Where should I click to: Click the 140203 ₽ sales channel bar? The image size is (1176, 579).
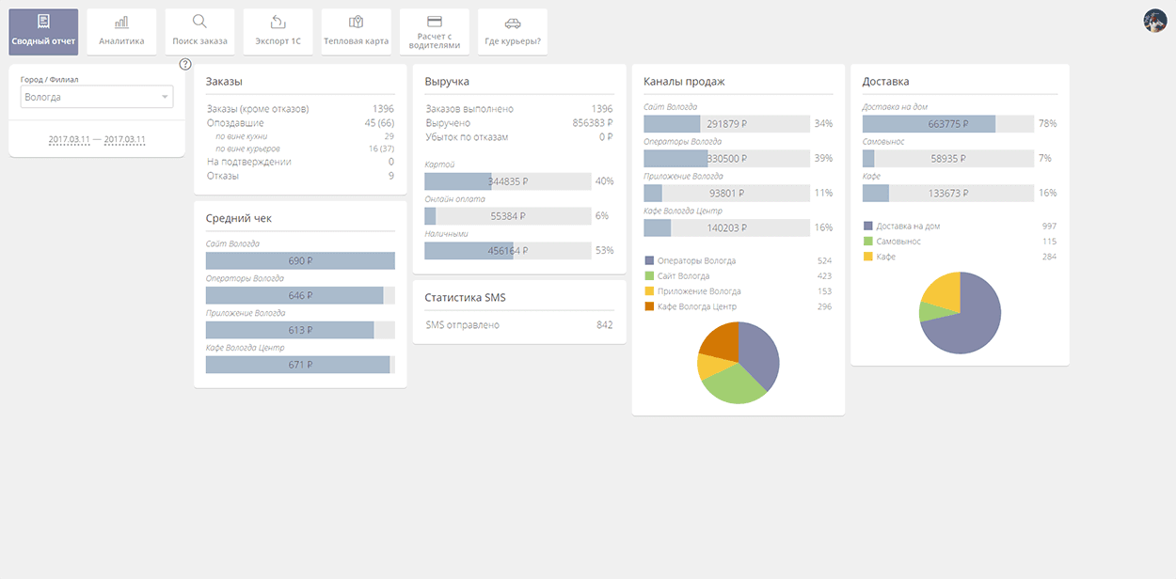726,227
